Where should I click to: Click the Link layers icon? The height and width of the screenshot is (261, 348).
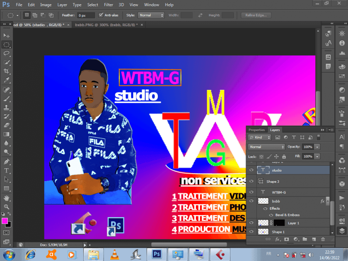[x=268, y=239]
